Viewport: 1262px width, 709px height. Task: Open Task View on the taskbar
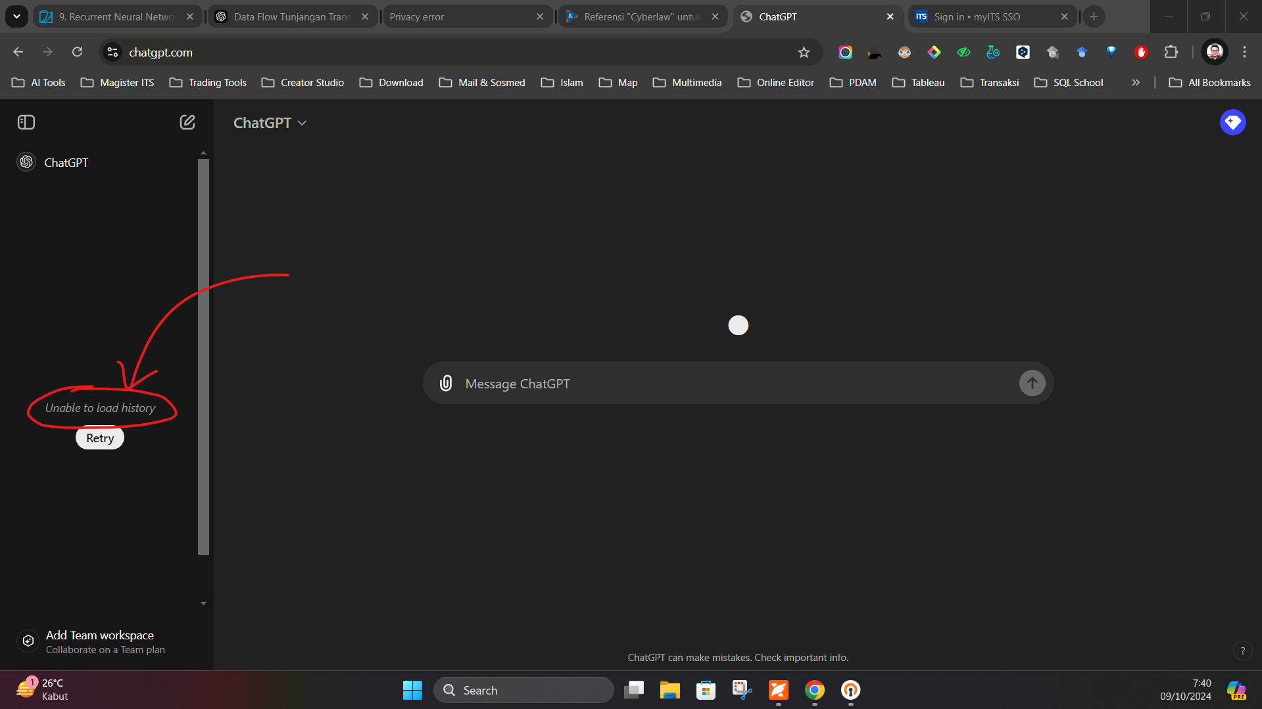coord(634,690)
